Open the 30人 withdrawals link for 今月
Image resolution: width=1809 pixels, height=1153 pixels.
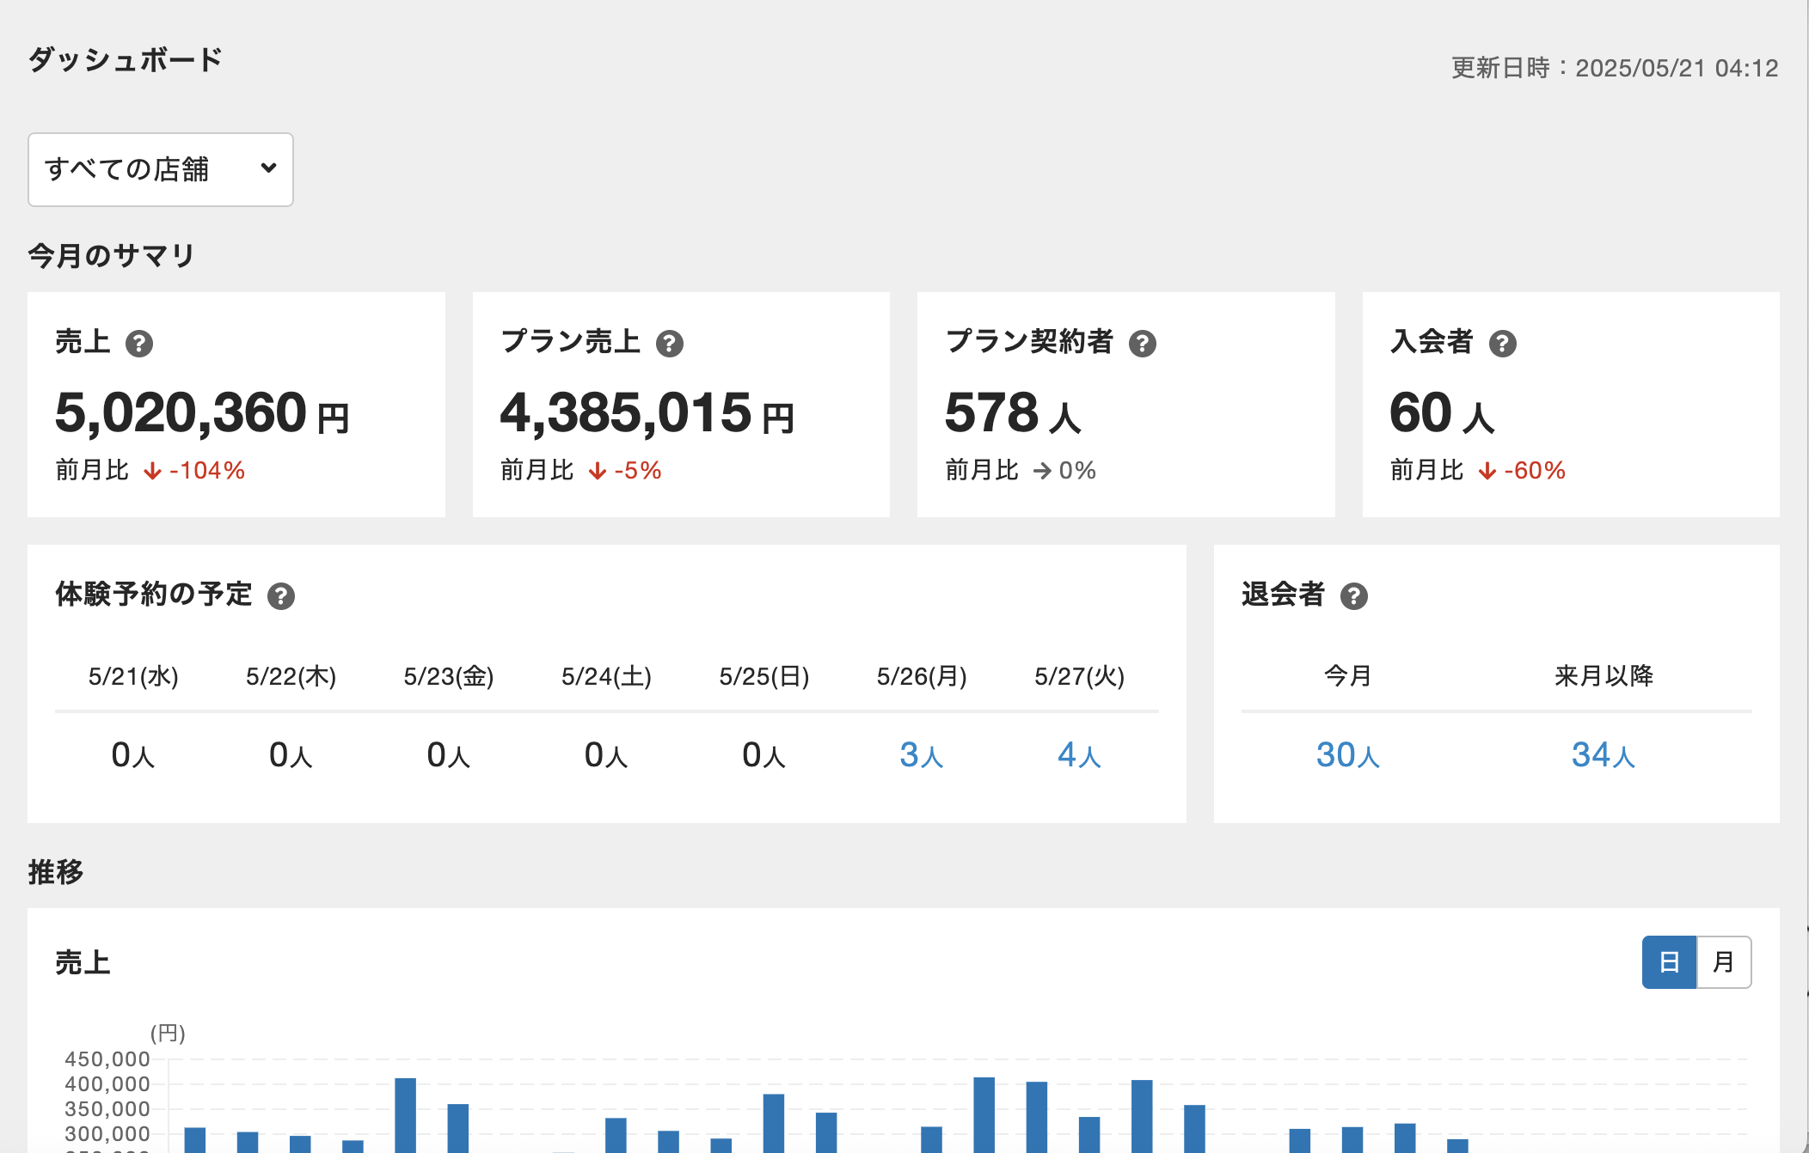click(x=1347, y=755)
